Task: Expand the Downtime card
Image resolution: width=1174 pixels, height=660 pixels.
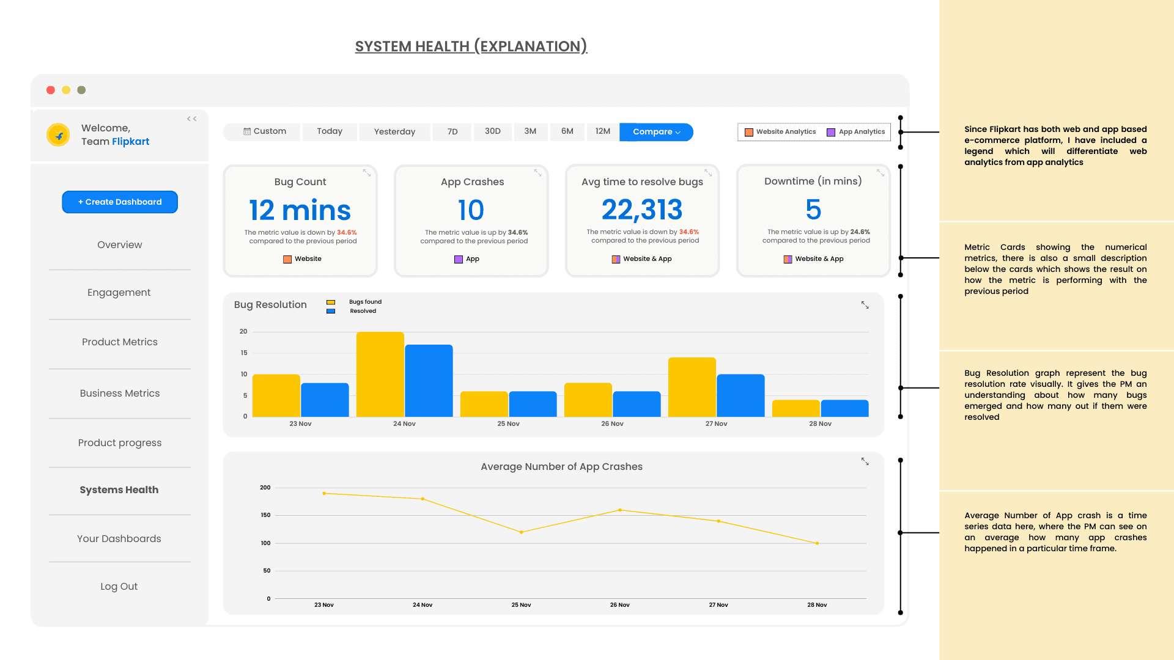Action: pos(880,173)
